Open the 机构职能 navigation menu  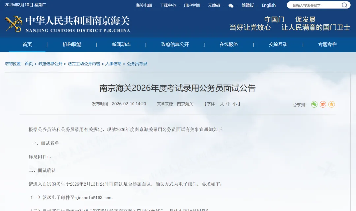tap(72, 44)
